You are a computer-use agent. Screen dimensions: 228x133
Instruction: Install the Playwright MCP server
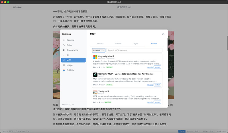157,67
